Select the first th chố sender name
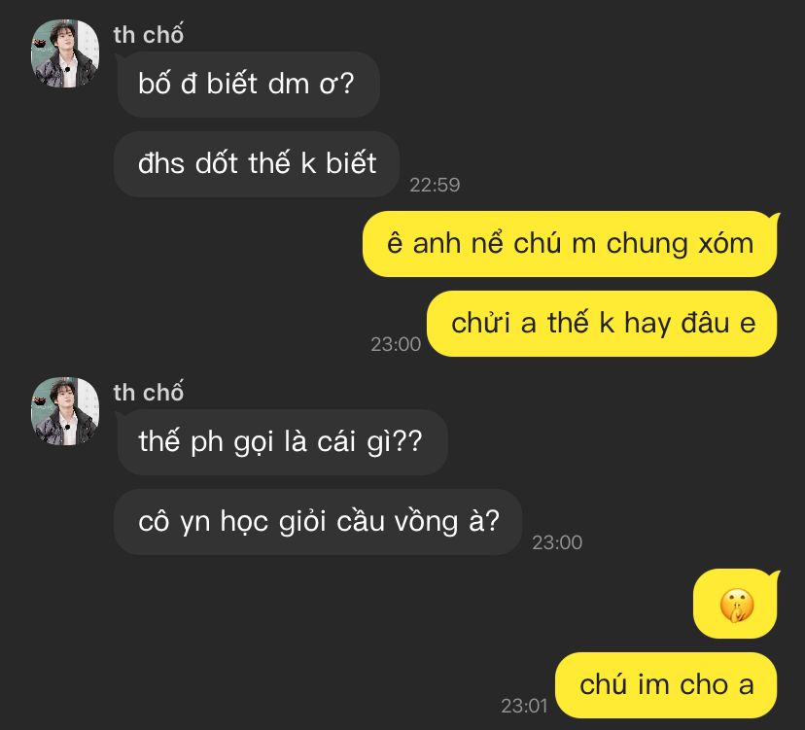The width and height of the screenshot is (805, 730). click(x=148, y=35)
